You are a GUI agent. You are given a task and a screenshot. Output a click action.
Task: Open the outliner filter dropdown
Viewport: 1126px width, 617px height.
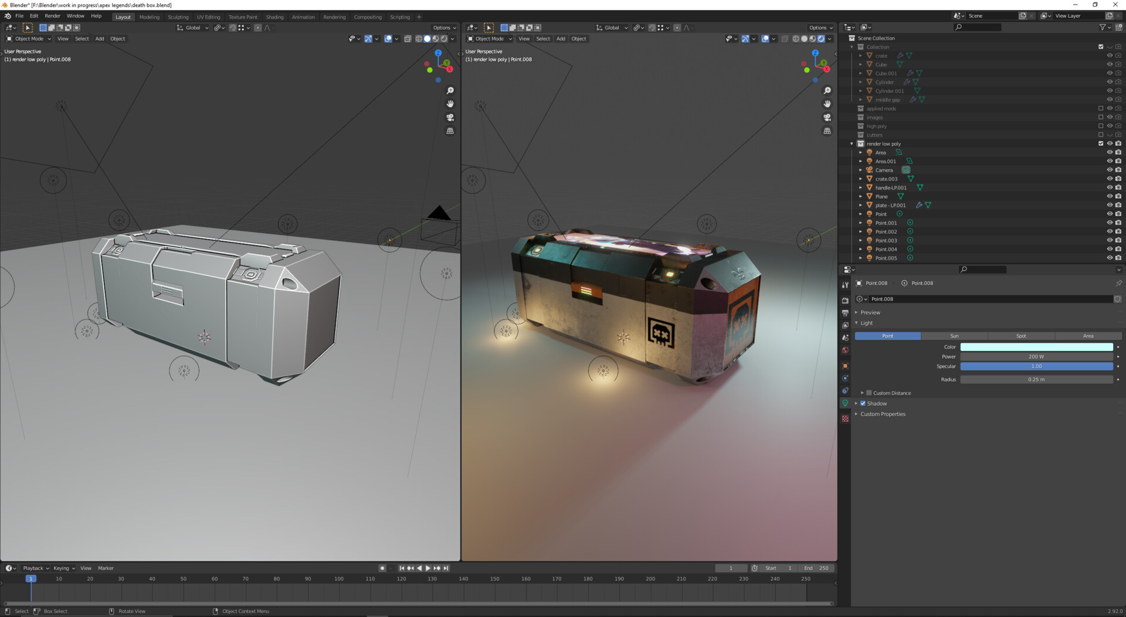[1104, 27]
